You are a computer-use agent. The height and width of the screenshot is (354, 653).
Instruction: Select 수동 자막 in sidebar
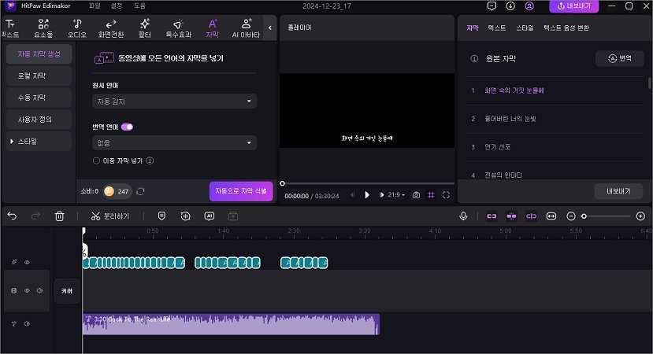tap(39, 98)
